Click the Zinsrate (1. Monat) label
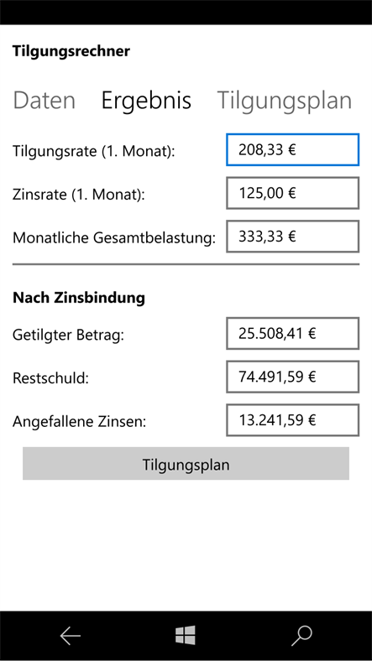The width and height of the screenshot is (372, 661). pyautogui.click(x=78, y=195)
